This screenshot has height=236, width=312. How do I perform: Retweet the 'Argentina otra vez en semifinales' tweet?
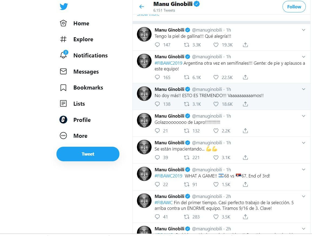[x=186, y=77]
